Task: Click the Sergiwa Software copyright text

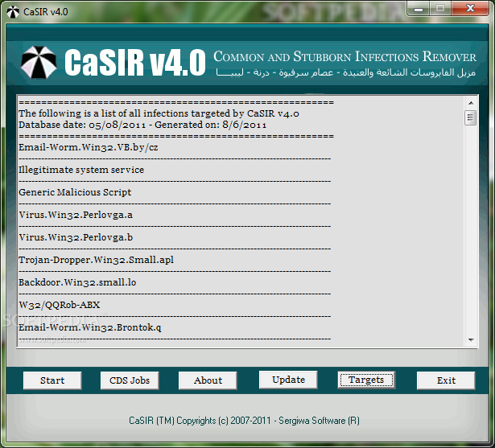Action: pos(244,421)
